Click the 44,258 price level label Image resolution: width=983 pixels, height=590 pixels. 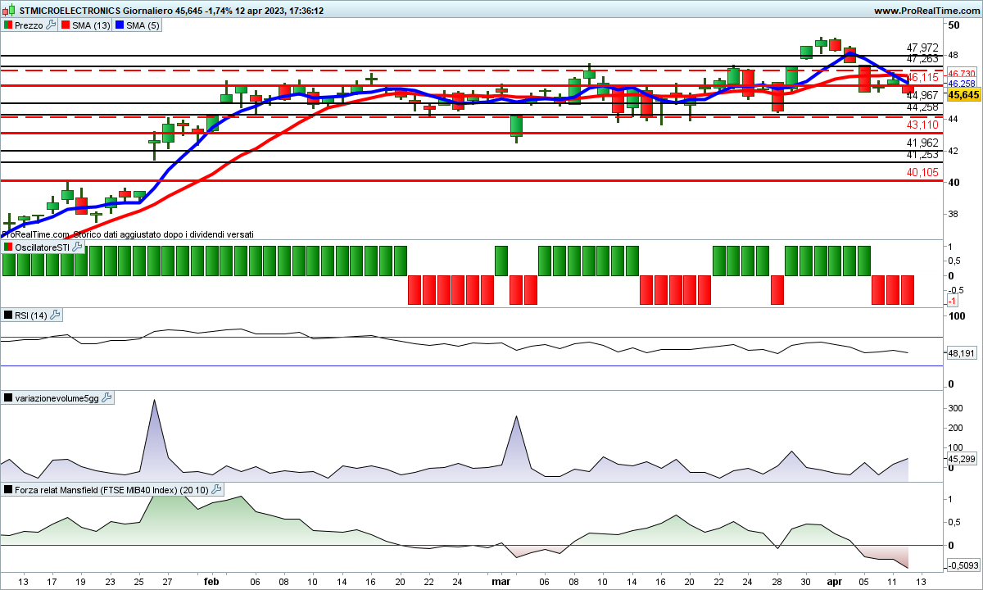[922, 107]
